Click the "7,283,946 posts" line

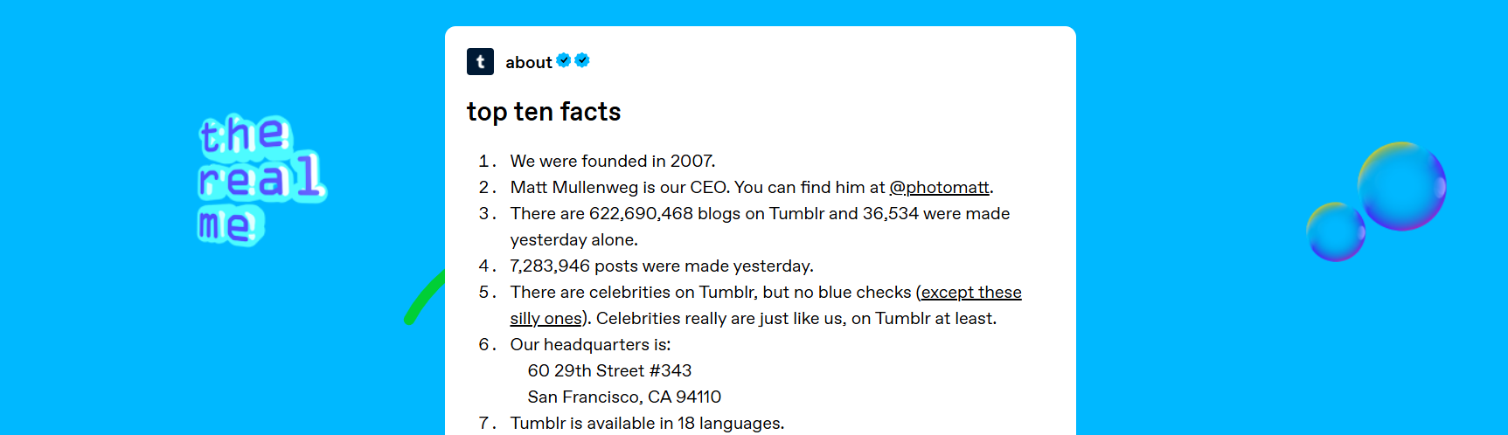point(661,266)
